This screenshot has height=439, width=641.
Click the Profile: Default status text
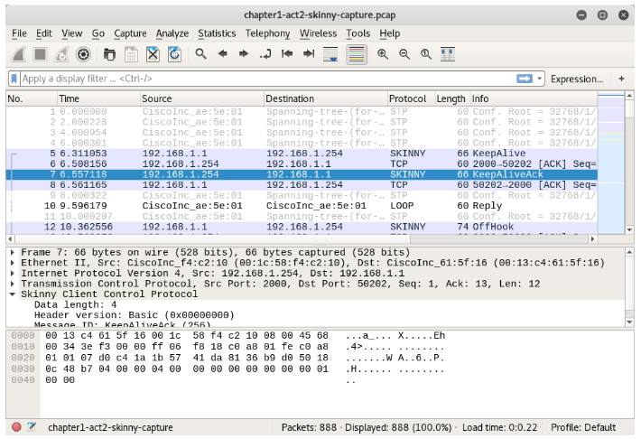pos(583,427)
